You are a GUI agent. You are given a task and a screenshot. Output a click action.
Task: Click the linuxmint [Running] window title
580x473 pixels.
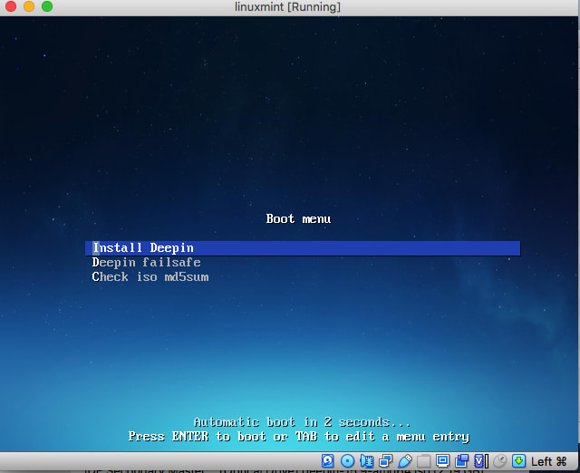[x=288, y=7]
